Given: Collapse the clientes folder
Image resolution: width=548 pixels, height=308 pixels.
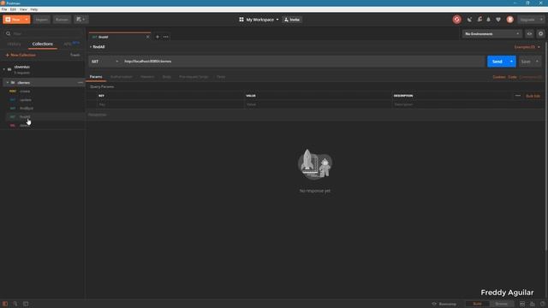Looking at the screenshot, I should click(x=8, y=83).
